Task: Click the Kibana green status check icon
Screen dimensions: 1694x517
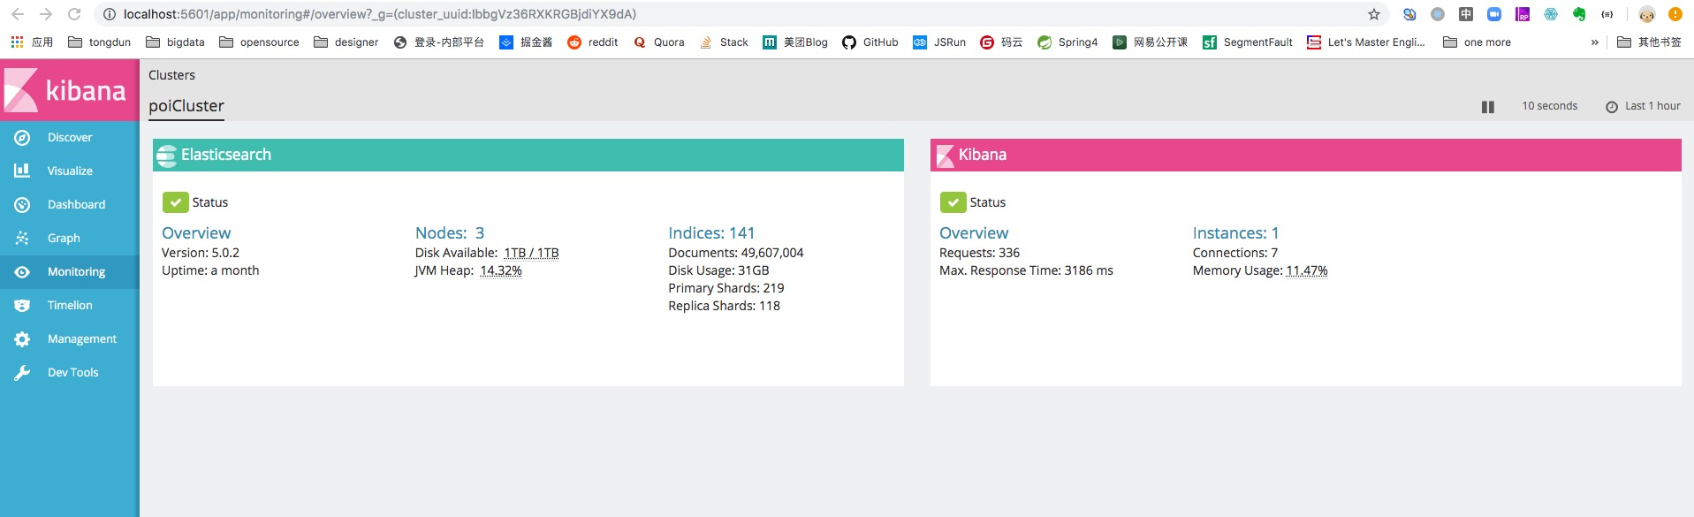Action: [953, 202]
